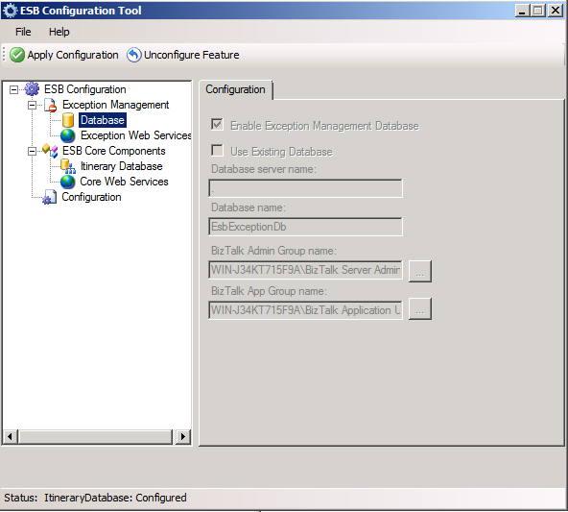This screenshot has height=512, width=568.
Task: Click the title bar gear application icon
Action: [10, 11]
